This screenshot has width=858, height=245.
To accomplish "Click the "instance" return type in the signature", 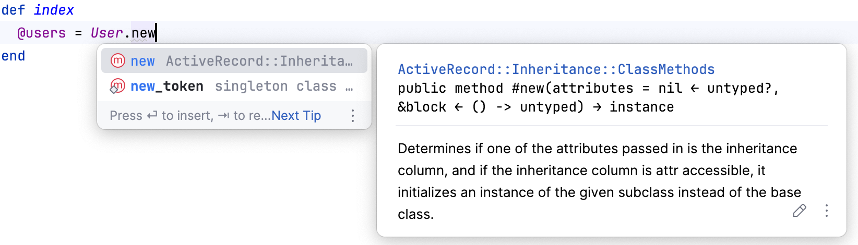I will tap(641, 107).
